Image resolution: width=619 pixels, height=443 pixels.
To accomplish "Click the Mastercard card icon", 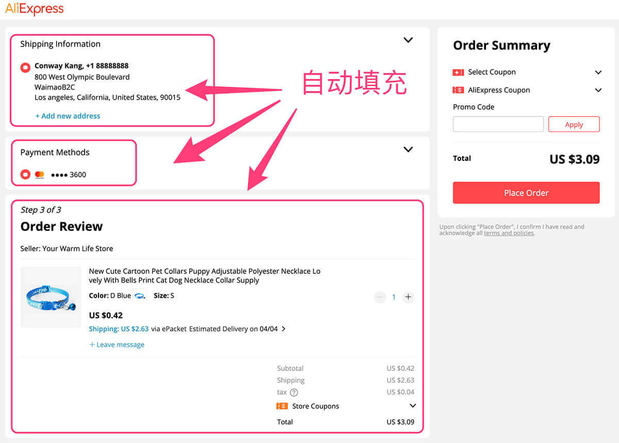I will tap(39, 175).
